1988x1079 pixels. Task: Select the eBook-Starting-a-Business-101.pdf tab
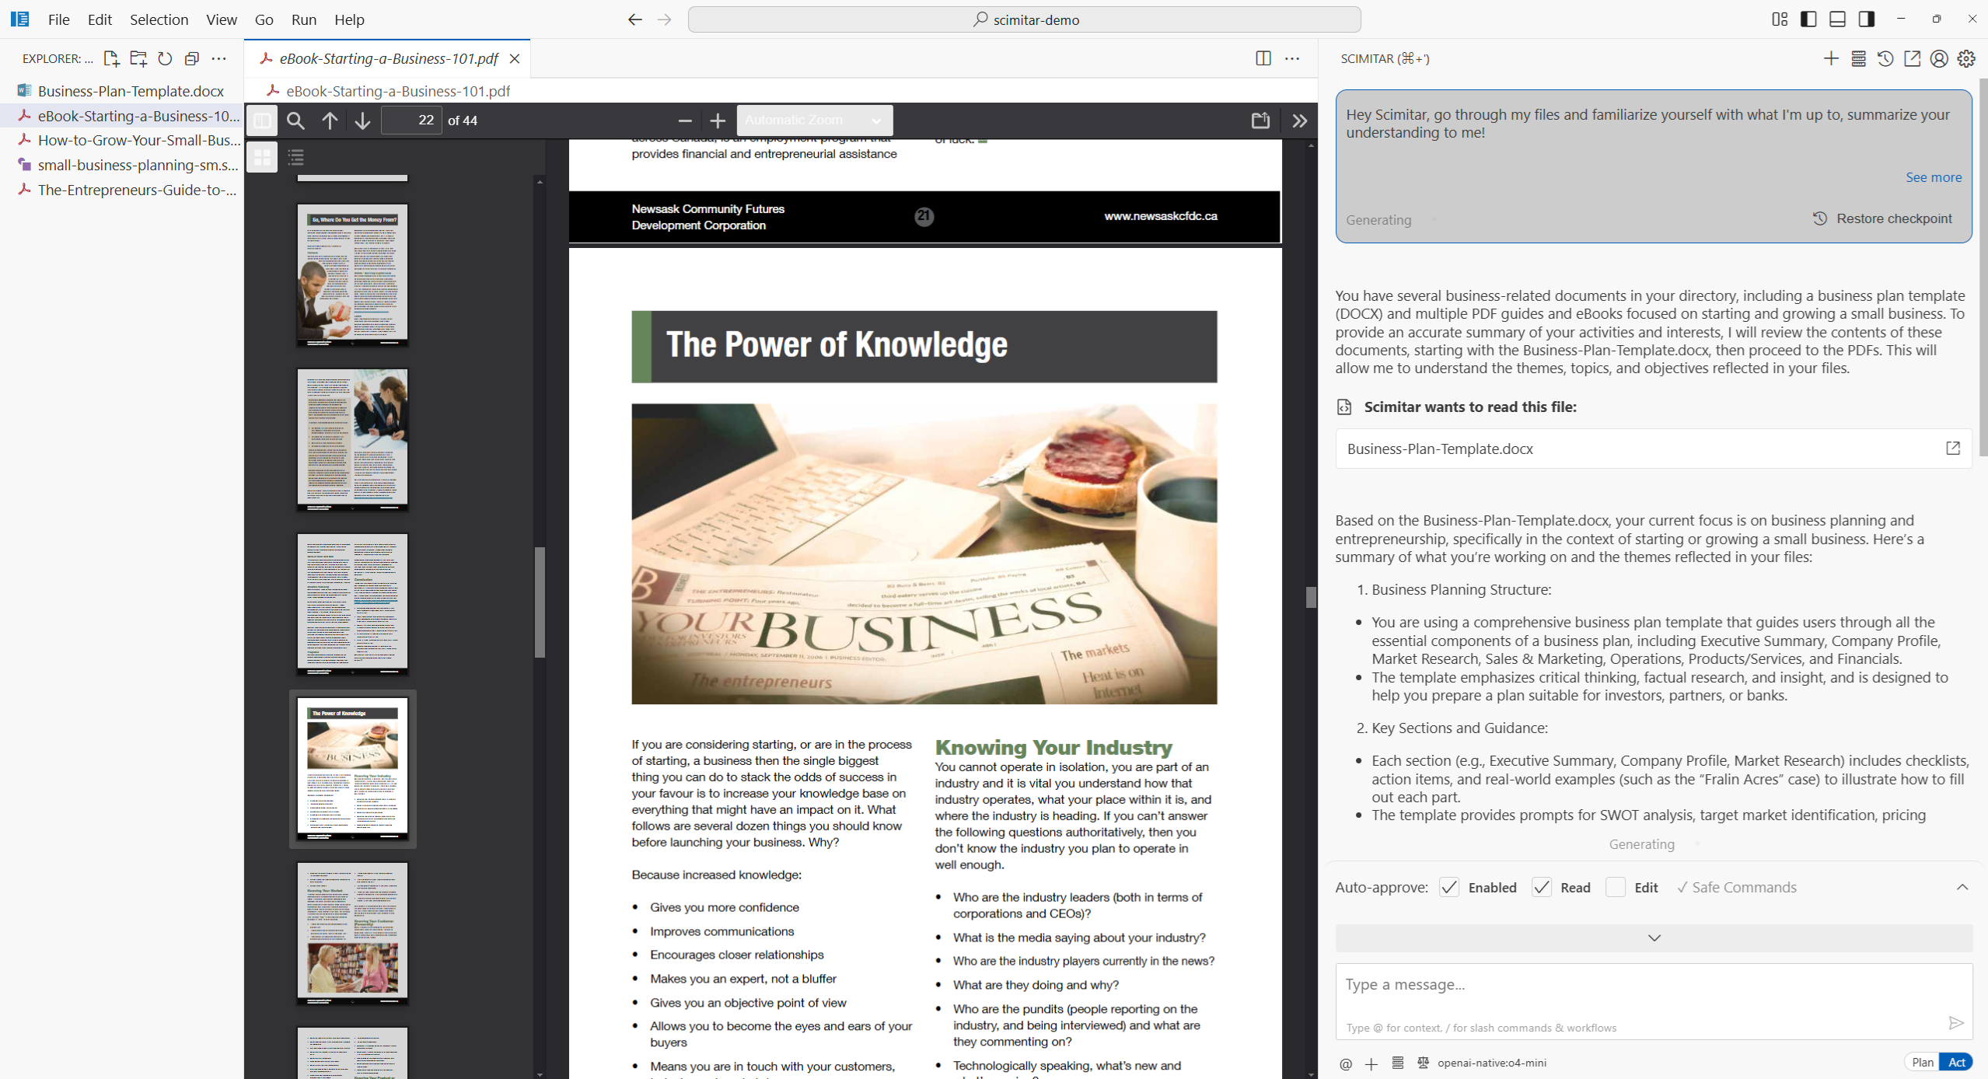tap(388, 58)
